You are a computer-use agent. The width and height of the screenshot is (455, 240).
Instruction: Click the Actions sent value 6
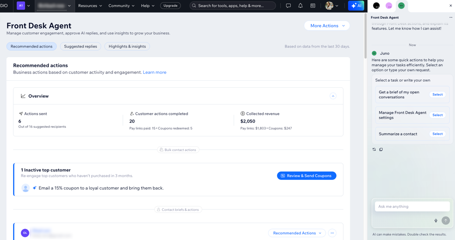(x=20, y=121)
